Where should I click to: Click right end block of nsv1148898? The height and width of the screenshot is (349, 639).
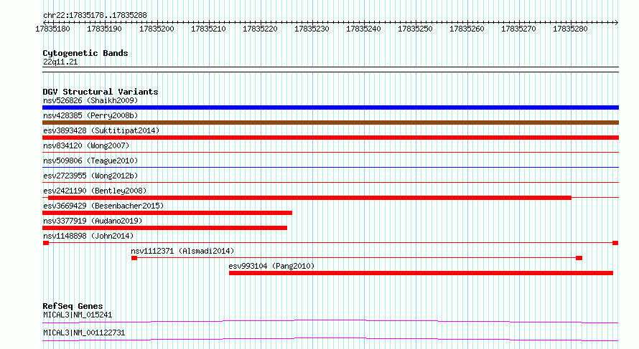click(x=615, y=243)
